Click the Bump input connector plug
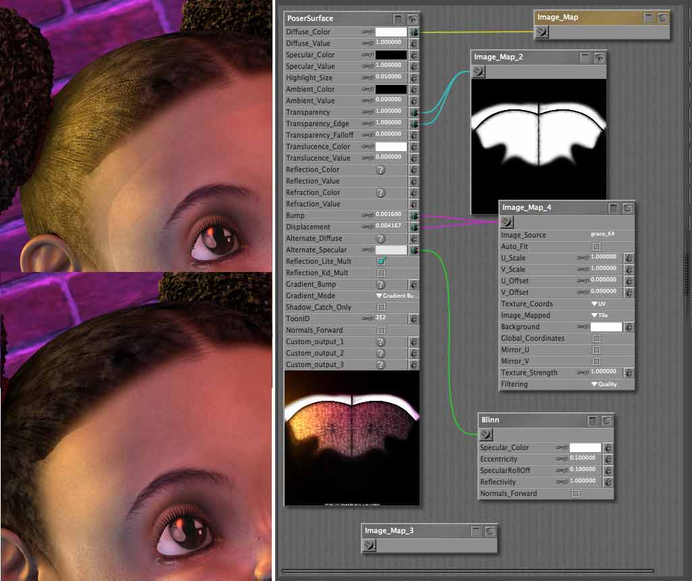This screenshot has width=692, height=581. point(414,215)
